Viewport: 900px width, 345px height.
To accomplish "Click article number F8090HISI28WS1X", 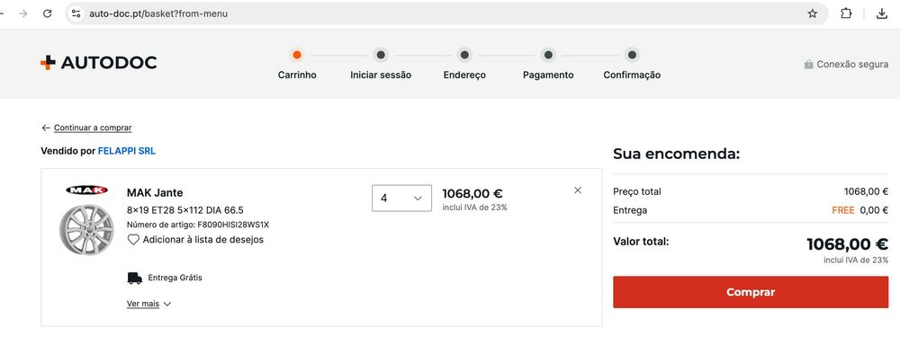I will tap(234, 225).
